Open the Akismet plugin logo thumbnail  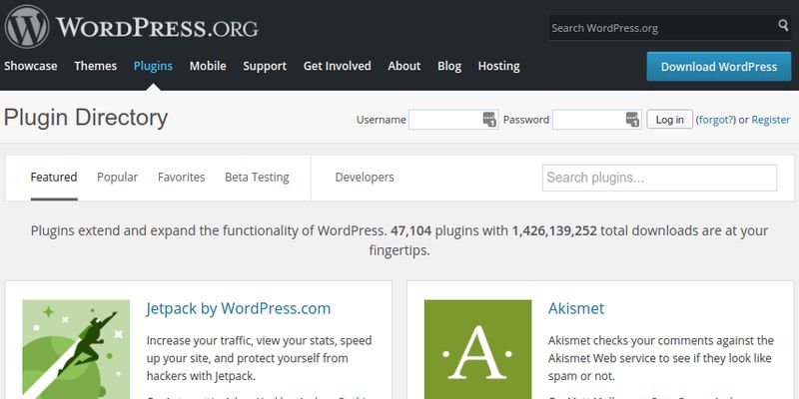coord(477,349)
